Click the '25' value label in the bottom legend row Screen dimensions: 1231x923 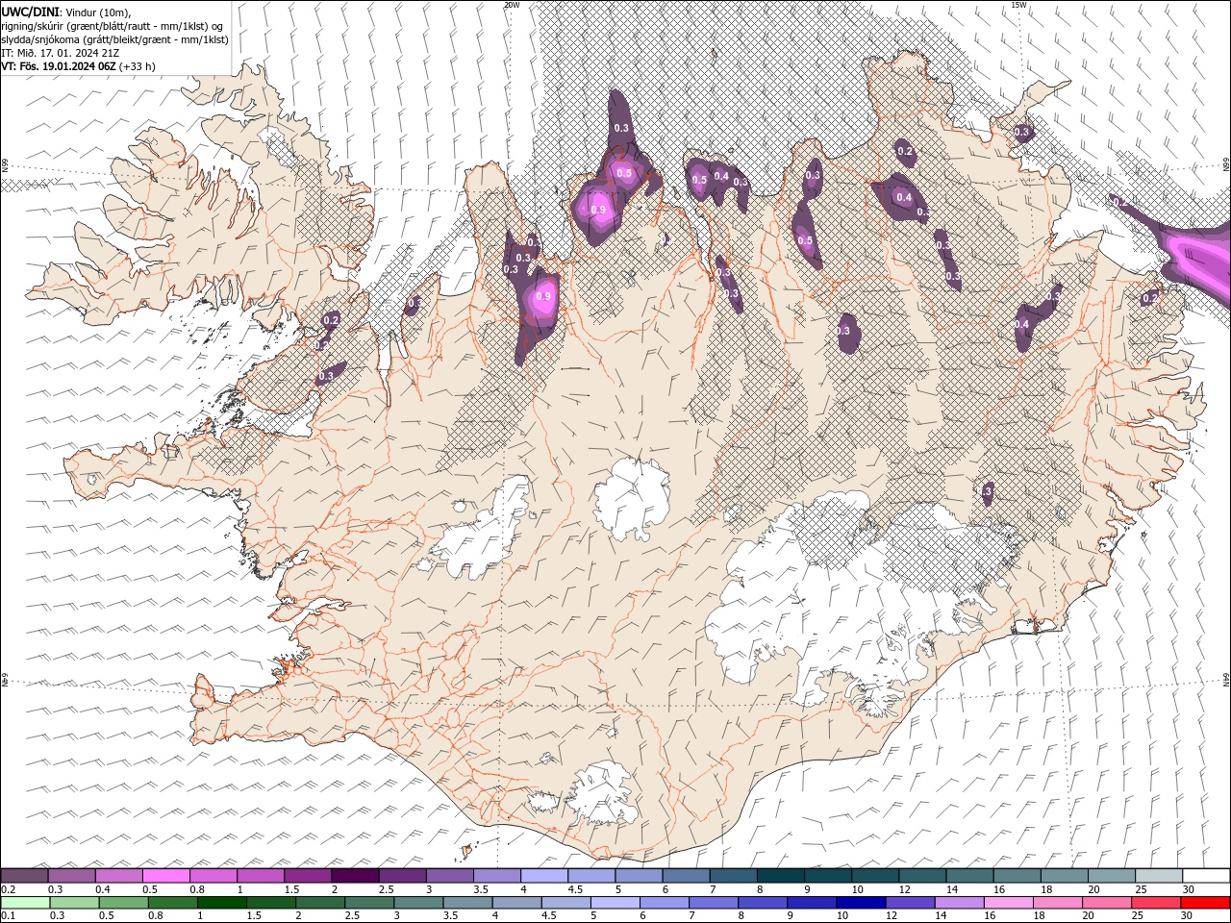pos(1140,916)
